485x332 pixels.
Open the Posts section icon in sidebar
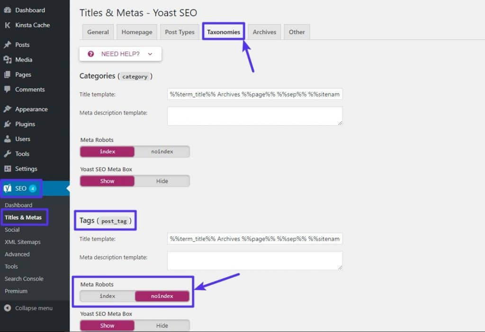coord(7,44)
